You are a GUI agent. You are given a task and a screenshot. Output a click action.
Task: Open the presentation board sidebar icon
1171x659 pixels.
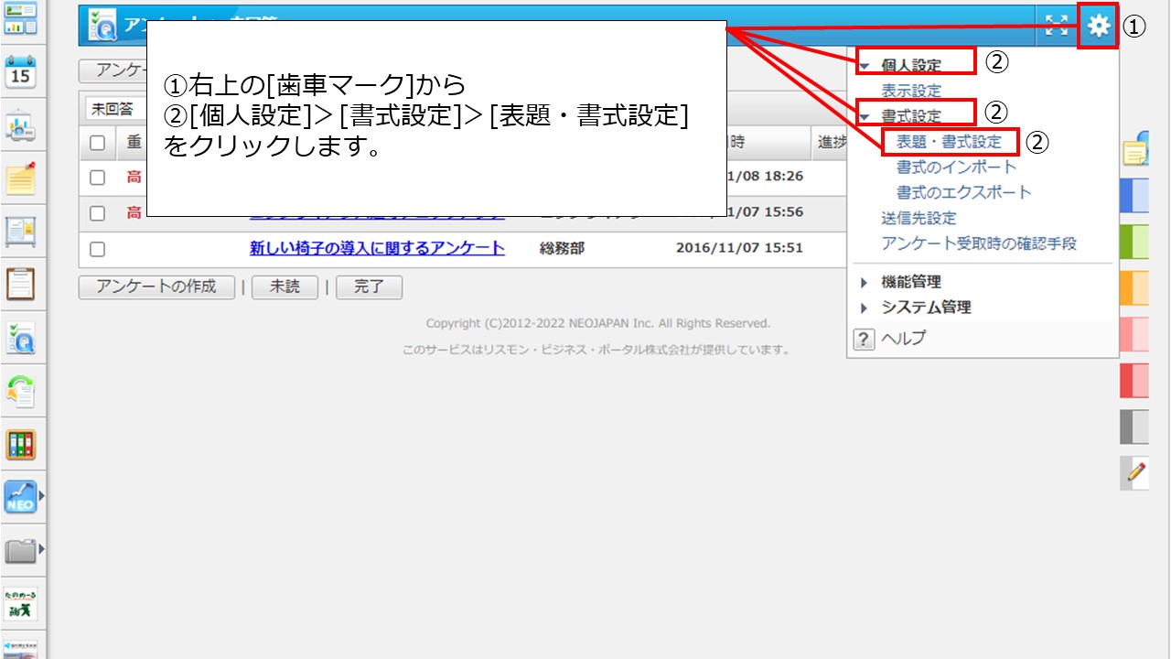[21, 126]
